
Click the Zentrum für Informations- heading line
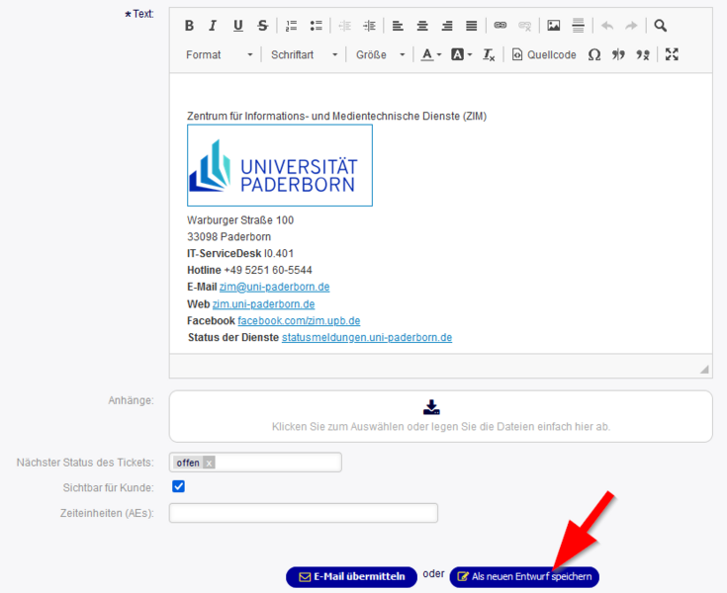coord(336,116)
